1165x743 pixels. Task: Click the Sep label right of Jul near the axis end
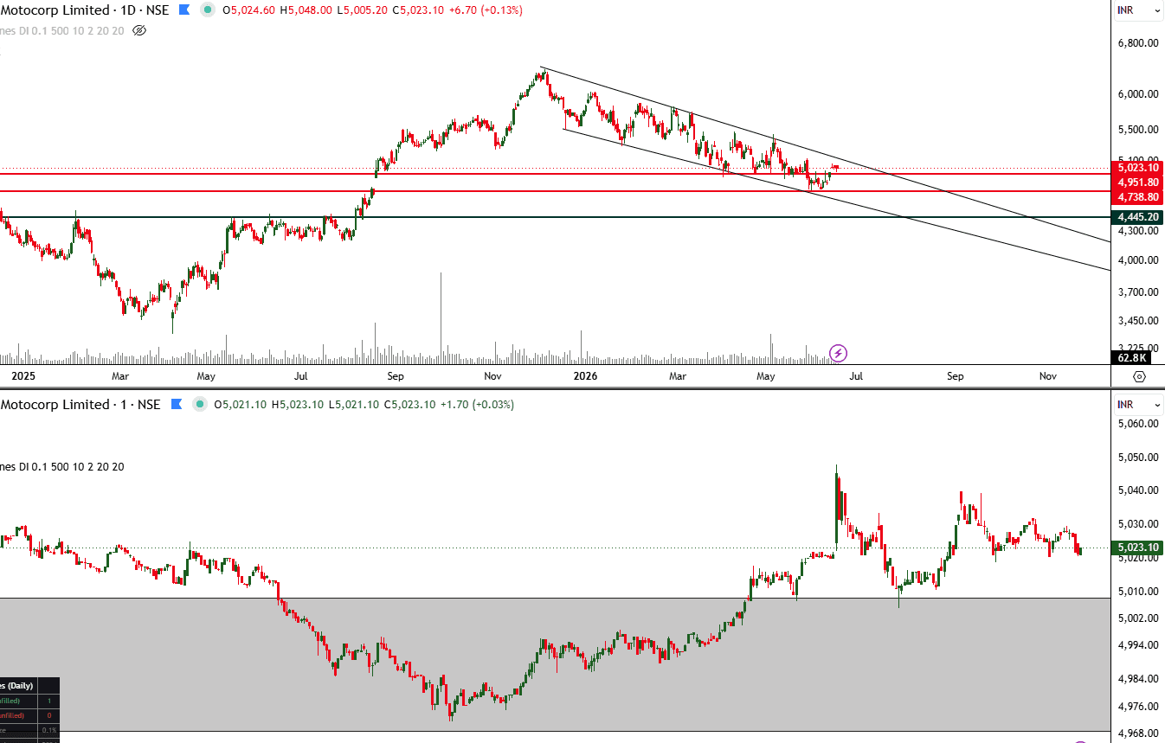coord(955,376)
